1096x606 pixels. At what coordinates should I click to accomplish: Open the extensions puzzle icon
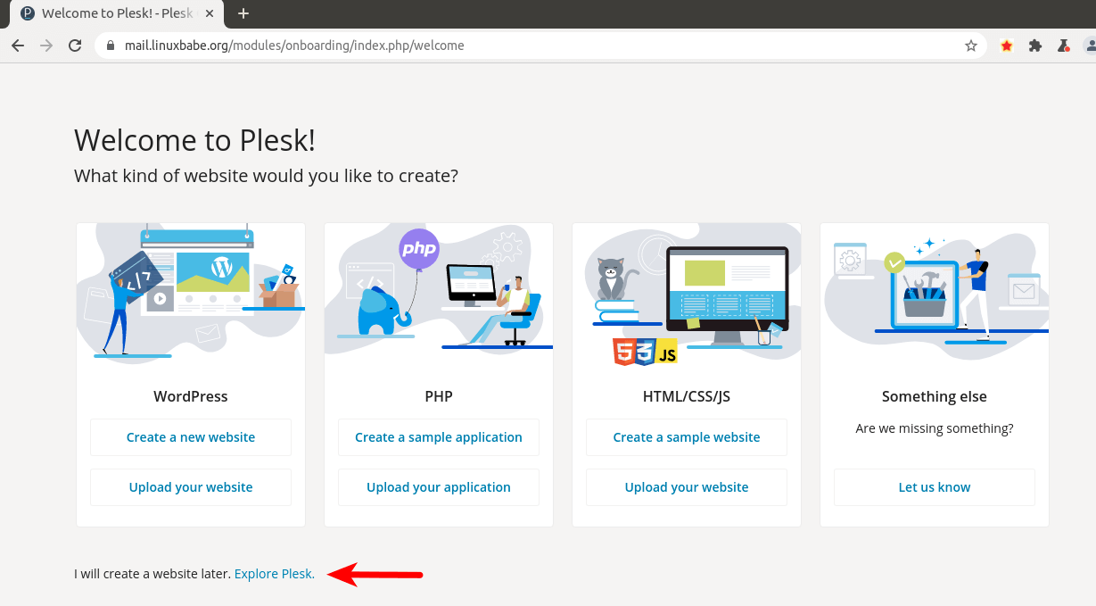point(1035,46)
